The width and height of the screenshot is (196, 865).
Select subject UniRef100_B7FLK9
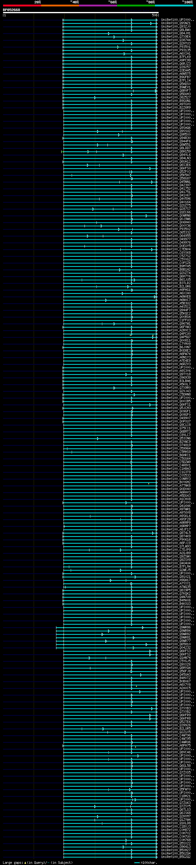pos(176,57)
